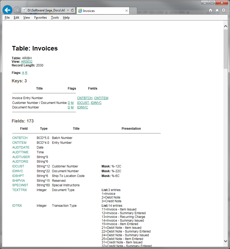
Task: Open a new tab via blank tab button
Action: point(133,11)
